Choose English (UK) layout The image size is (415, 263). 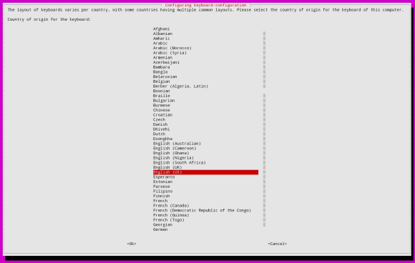tap(167, 167)
